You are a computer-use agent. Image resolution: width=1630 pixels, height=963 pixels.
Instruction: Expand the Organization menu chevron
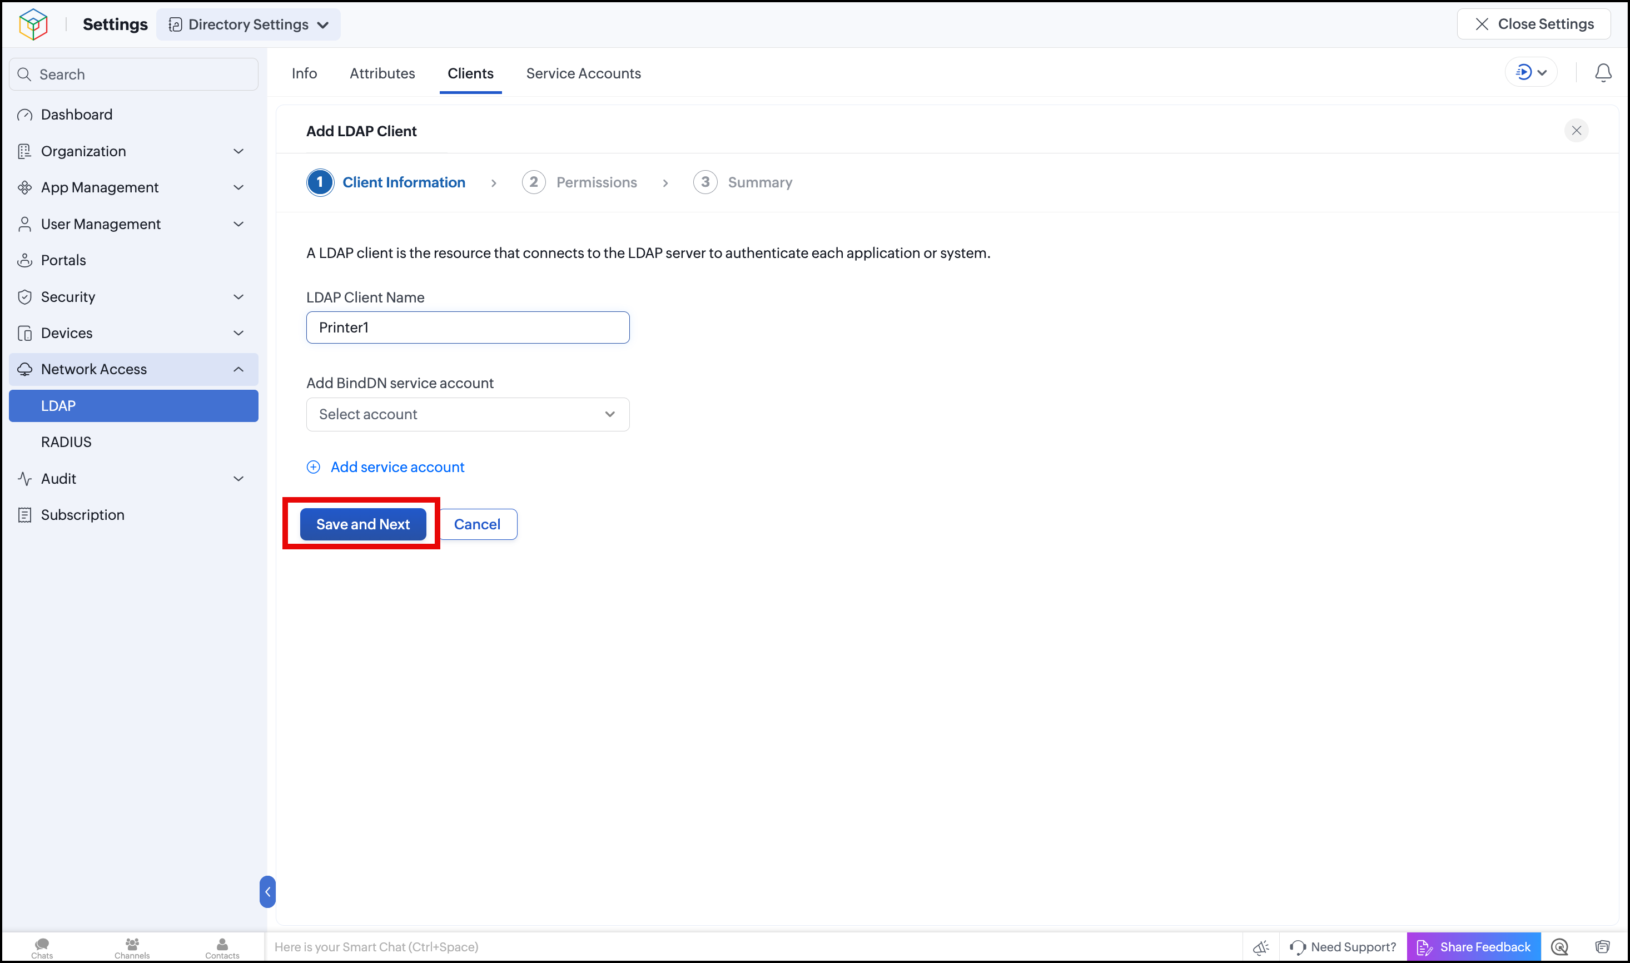tap(238, 151)
